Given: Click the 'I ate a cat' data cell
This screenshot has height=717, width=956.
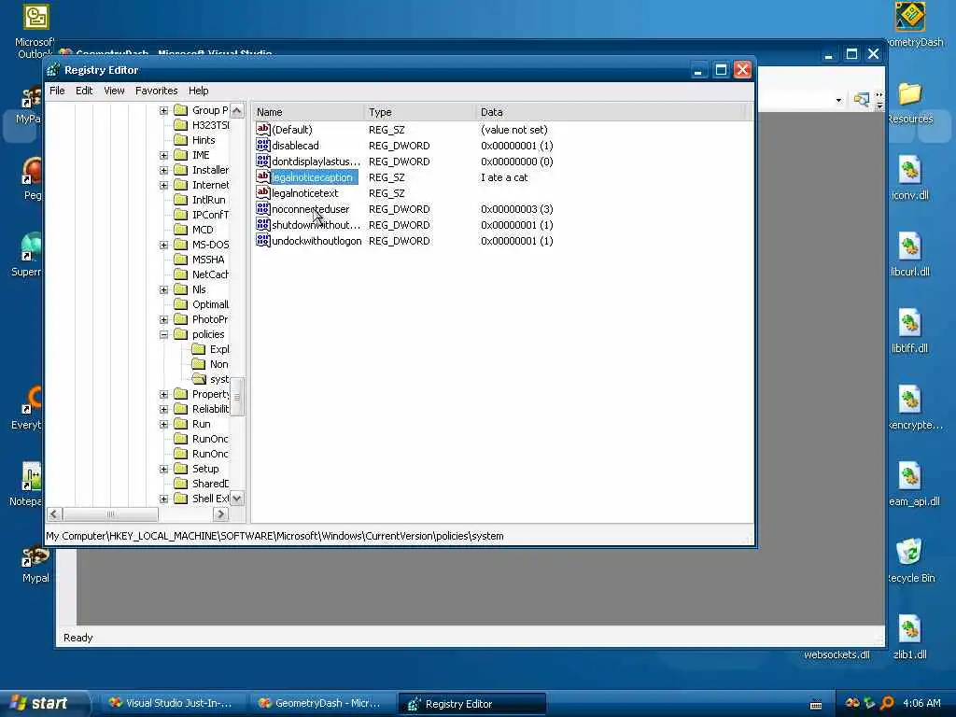Looking at the screenshot, I should (504, 177).
